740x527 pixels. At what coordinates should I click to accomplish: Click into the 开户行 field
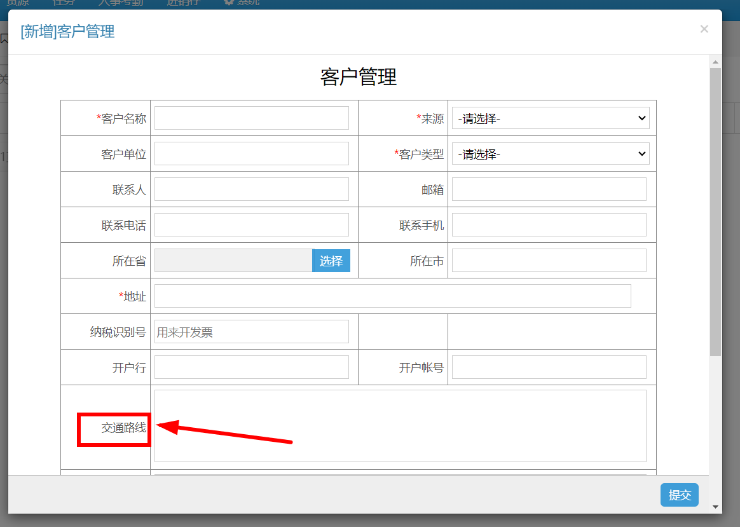tap(252, 367)
